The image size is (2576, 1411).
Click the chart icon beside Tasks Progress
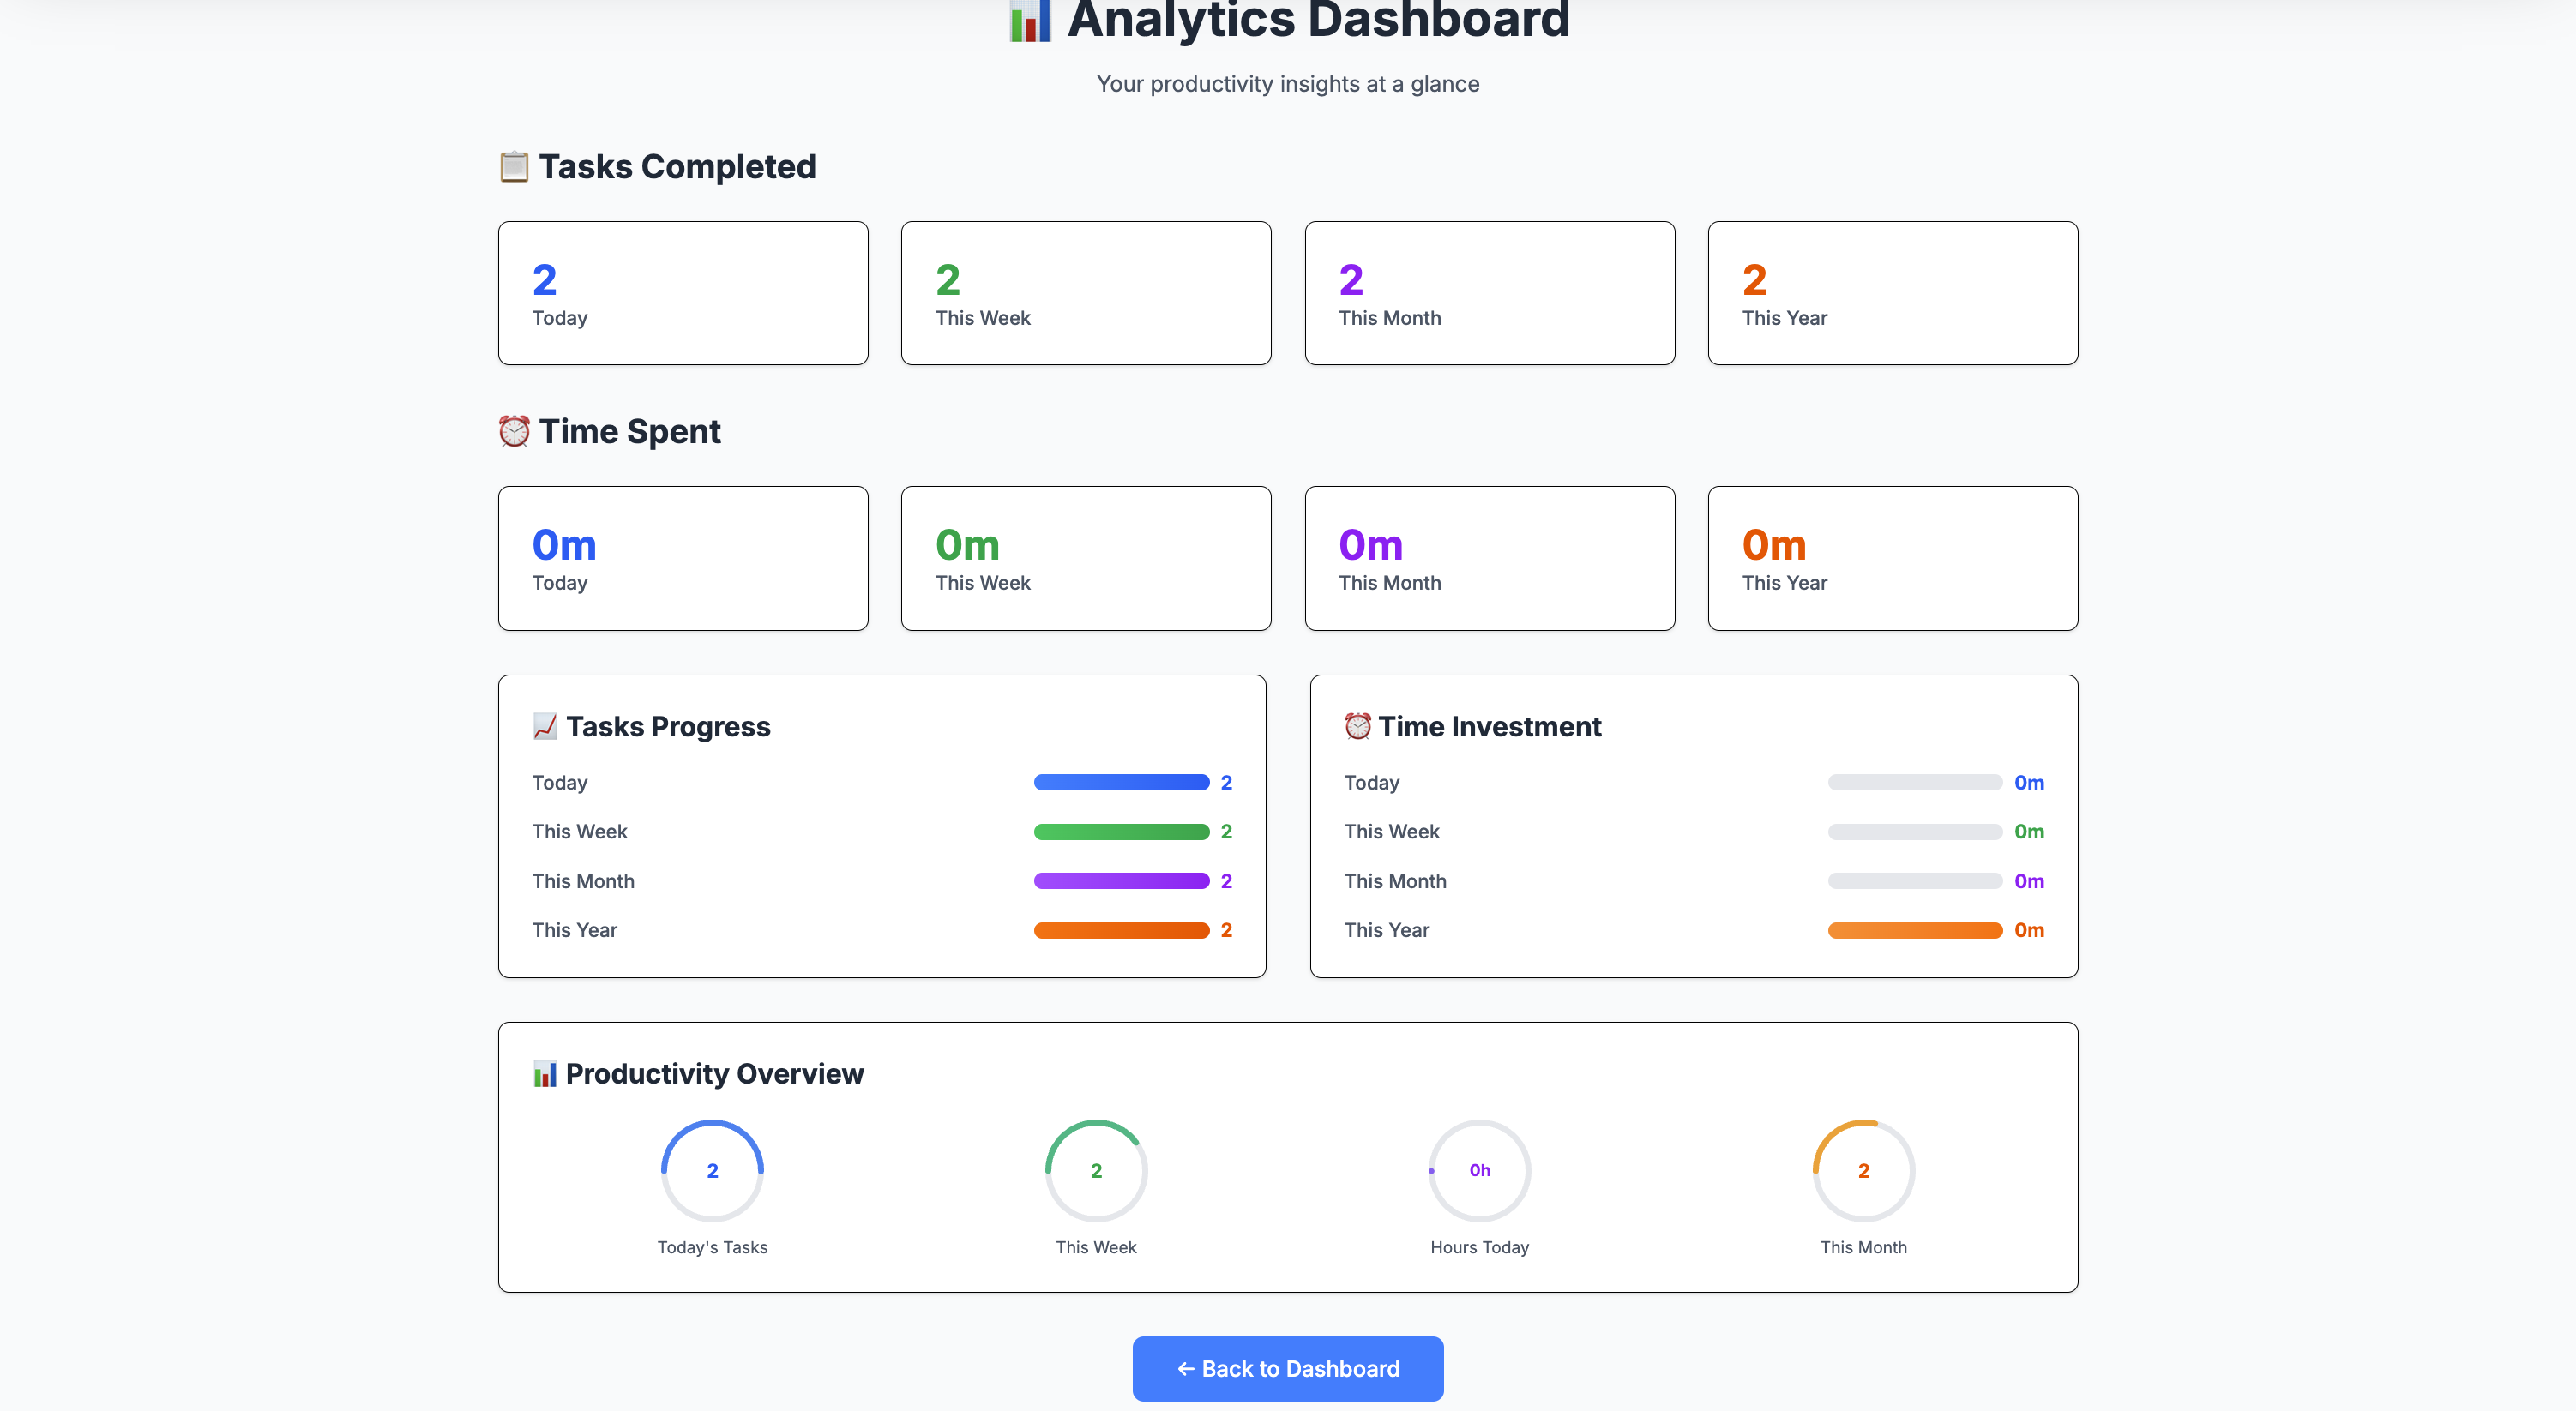point(545,726)
